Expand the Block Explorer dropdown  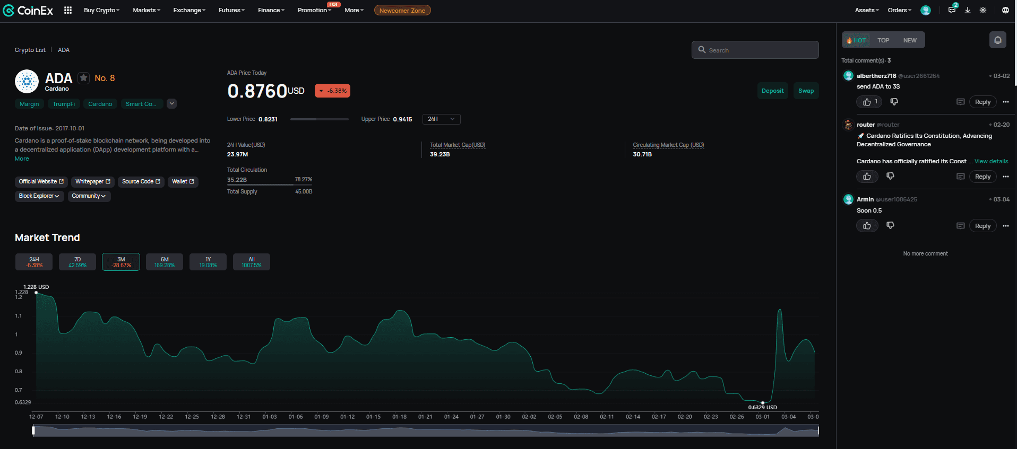pyautogui.click(x=39, y=196)
